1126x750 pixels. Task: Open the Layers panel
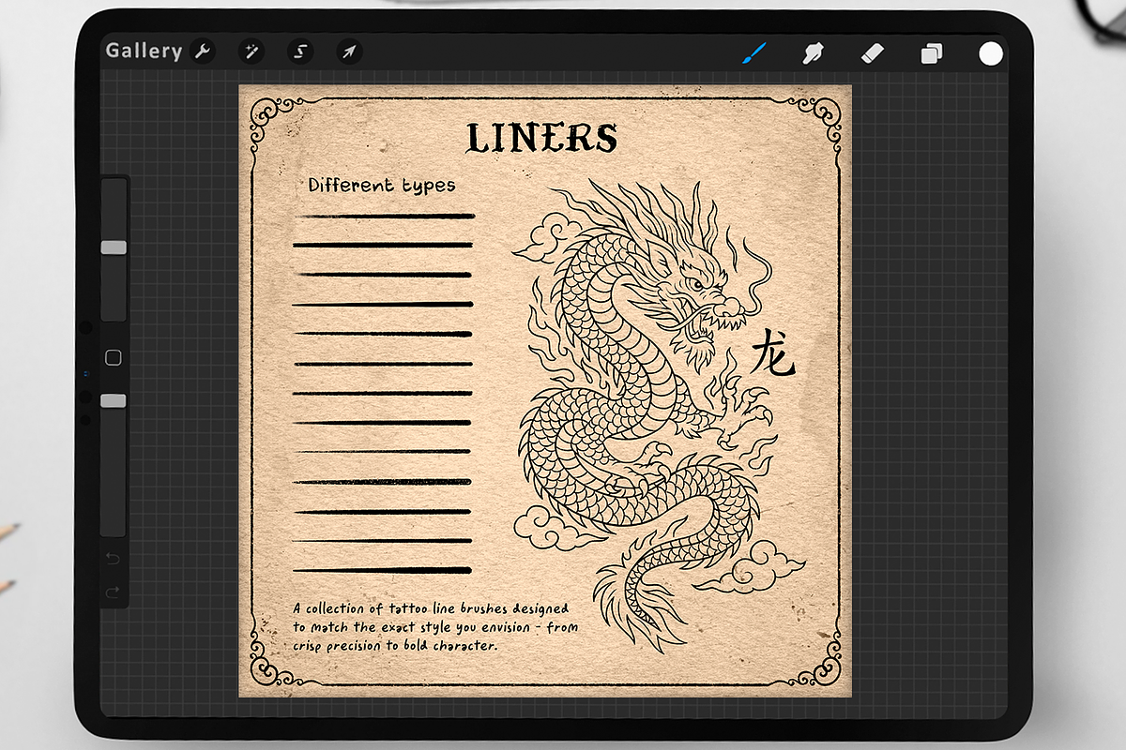click(932, 53)
